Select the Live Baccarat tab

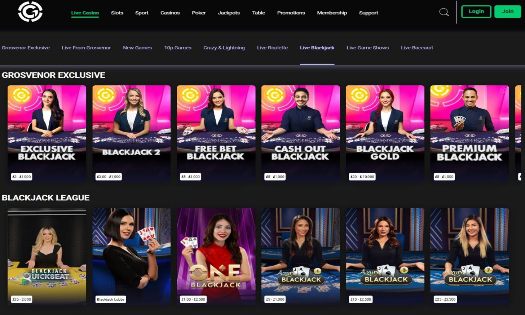(x=417, y=48)
